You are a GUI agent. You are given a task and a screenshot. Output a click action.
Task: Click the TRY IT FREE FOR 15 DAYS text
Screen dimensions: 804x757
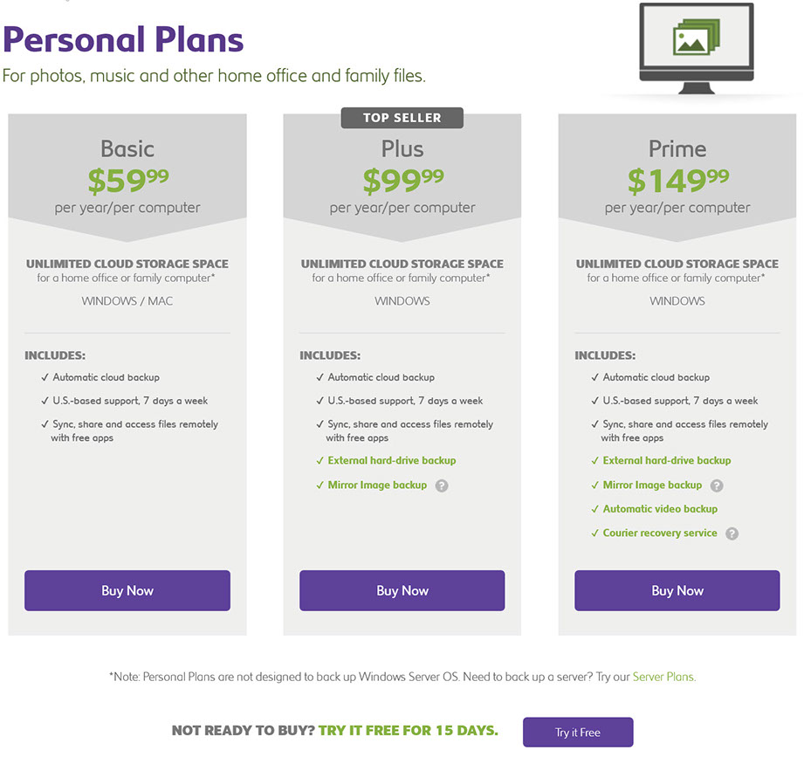point(409,731)
